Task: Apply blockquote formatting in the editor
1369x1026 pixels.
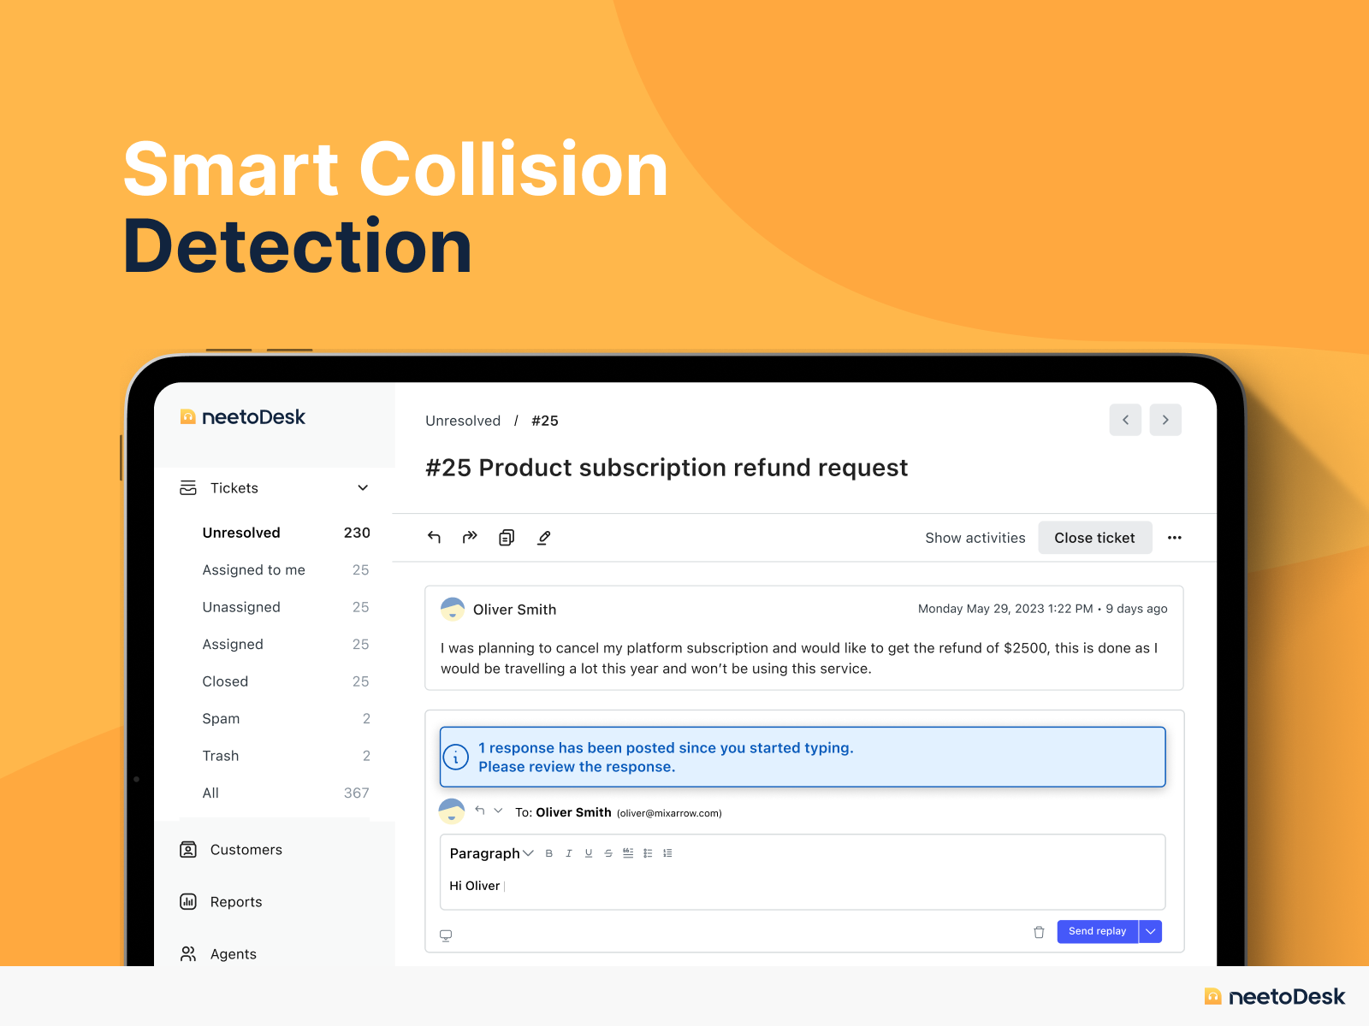Action: click(627, 852)
